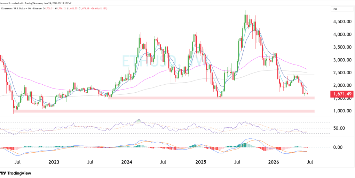Click the 2025 label on time axis

click(x=201, y=162)
